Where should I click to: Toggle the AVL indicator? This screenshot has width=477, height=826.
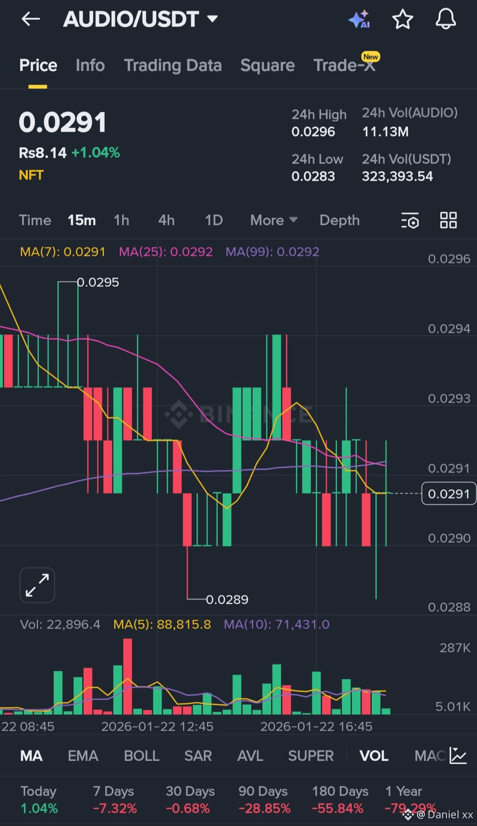click(250, 756)
